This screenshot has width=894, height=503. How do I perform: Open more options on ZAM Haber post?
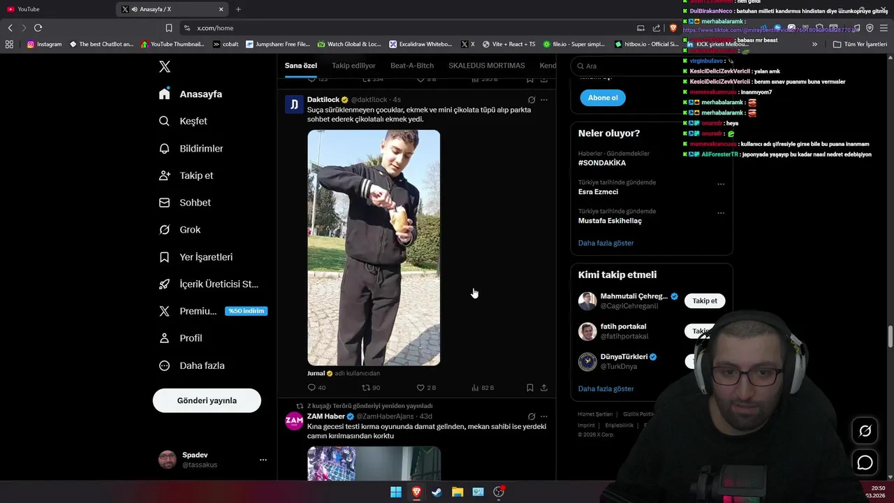(544, 416)
